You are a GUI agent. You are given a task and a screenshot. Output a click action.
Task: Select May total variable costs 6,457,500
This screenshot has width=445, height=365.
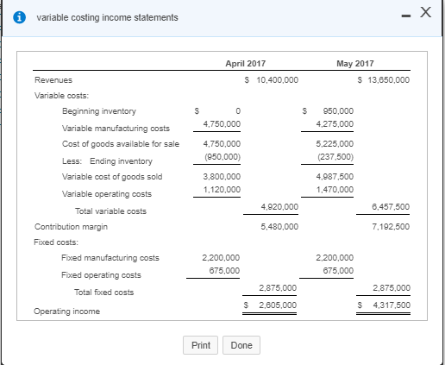coord(391,207)
